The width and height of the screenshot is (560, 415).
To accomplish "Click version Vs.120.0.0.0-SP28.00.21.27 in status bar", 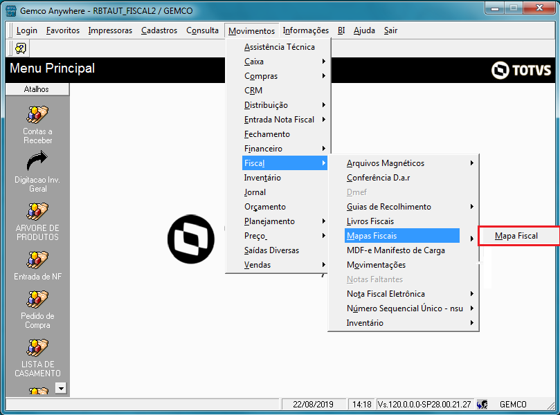I will (424, 405).
